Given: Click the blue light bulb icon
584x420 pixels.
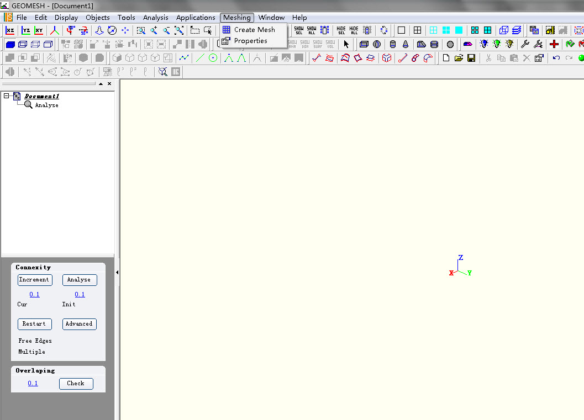Looking at the screenshot, I should click(x=484, y=44).
